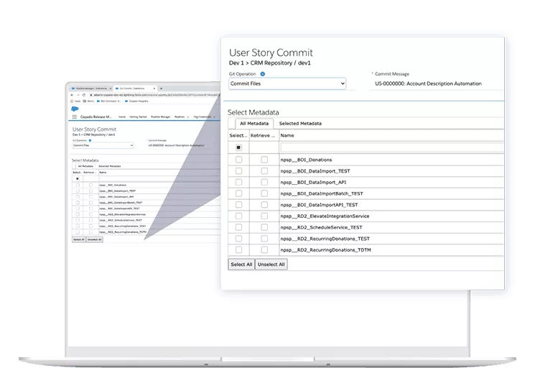
Task: Click the Unselect All button on the laptop screen
Action: [x=95, y=239]
